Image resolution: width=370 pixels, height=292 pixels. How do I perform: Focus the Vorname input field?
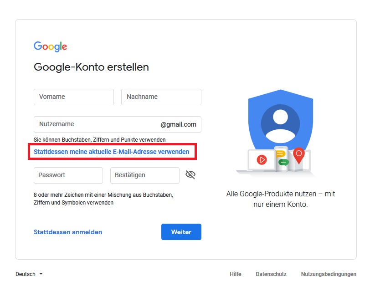[x=74, y=97]
